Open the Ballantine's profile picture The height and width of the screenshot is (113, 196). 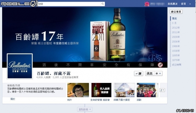pos(20,66)
